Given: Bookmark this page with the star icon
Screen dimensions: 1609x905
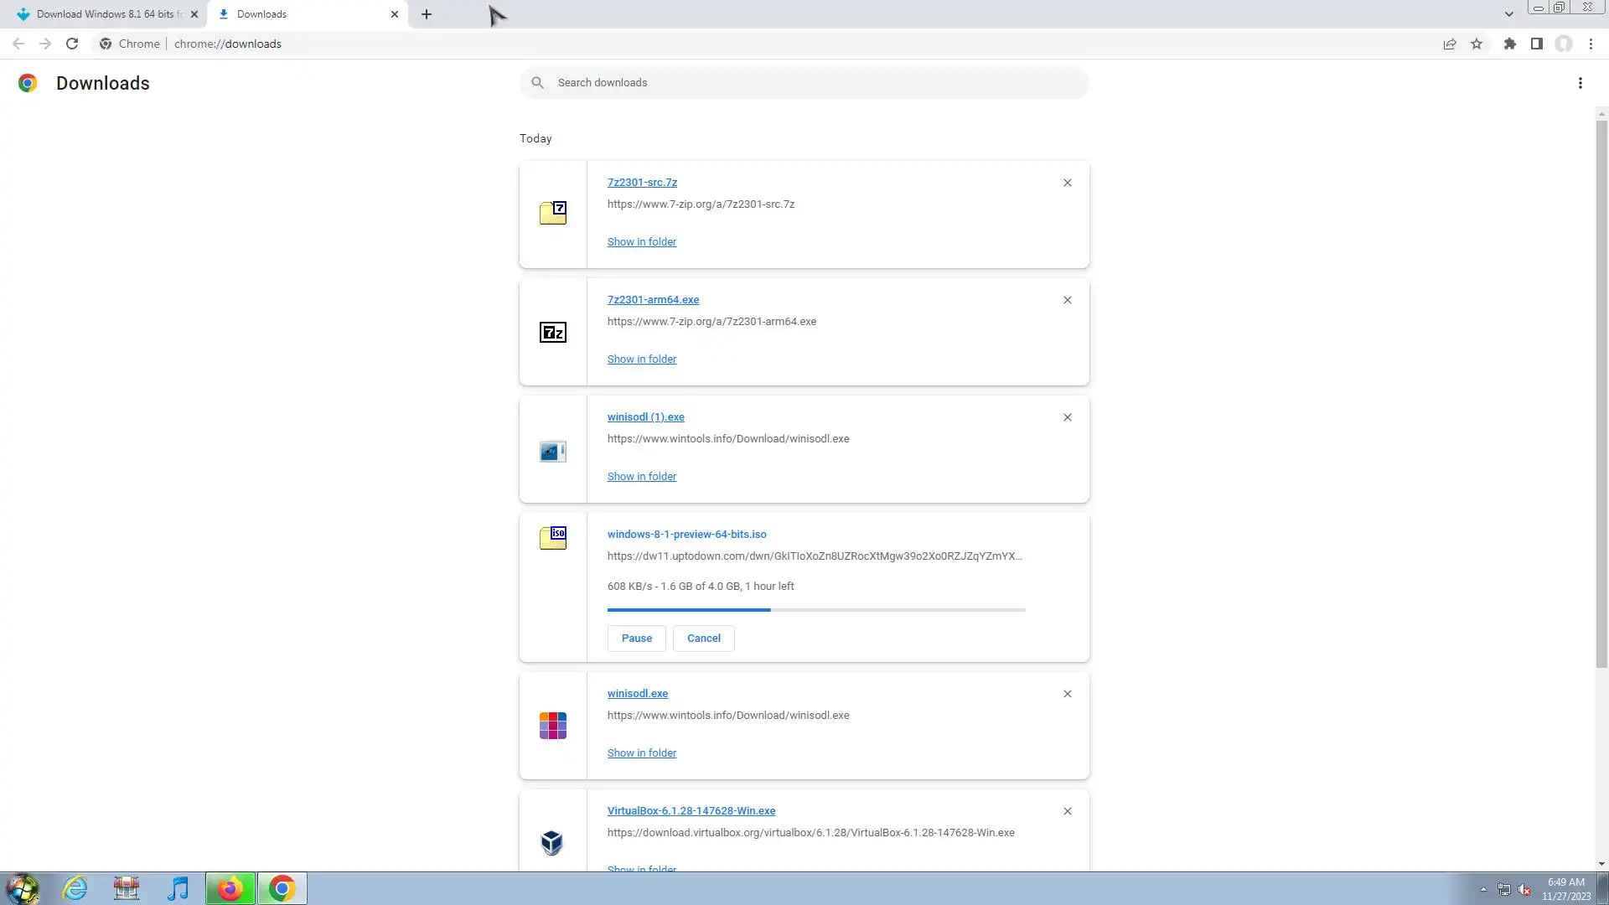Looking at the screenshot, I should 1477,44.
